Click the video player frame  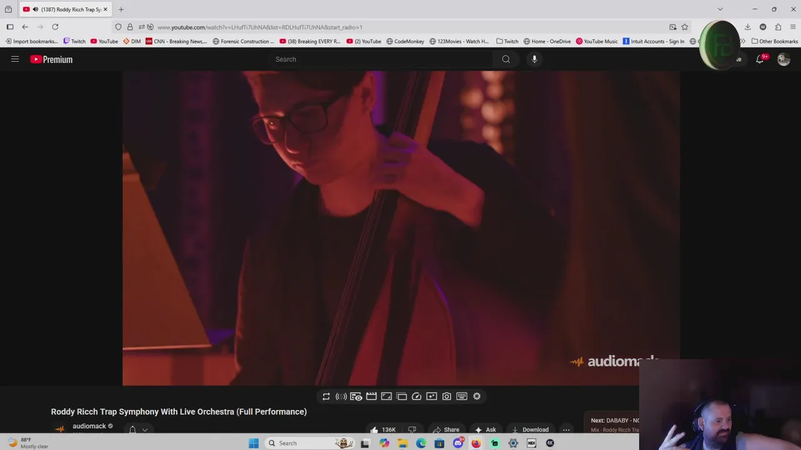pyautogui.click(x=401, y=228)
